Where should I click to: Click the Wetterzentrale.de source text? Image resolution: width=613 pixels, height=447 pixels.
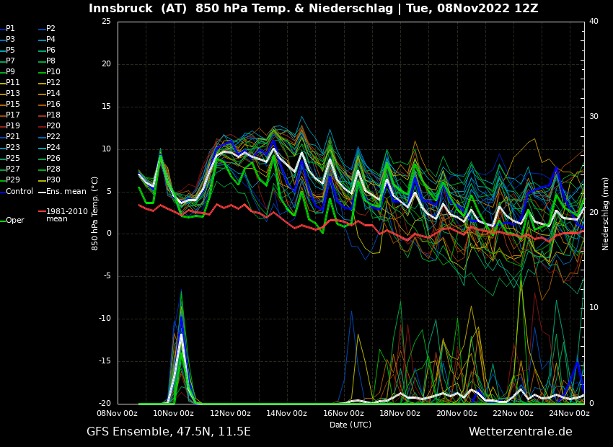pyautogui.click(x=520, y=432)
